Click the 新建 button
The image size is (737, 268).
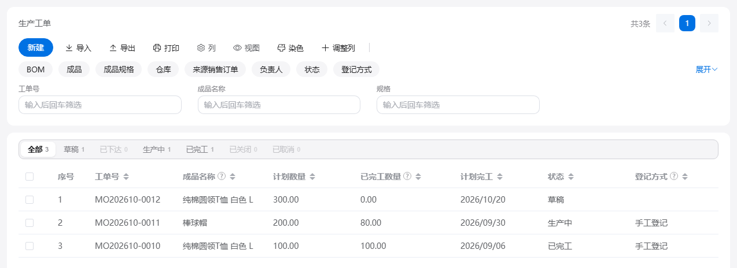click(36, 47)
